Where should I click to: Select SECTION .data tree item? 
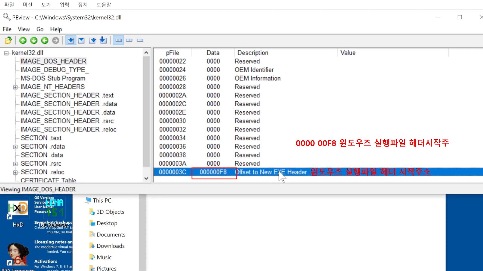point(42,155)
